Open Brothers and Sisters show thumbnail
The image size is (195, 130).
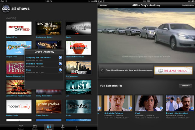49,28
